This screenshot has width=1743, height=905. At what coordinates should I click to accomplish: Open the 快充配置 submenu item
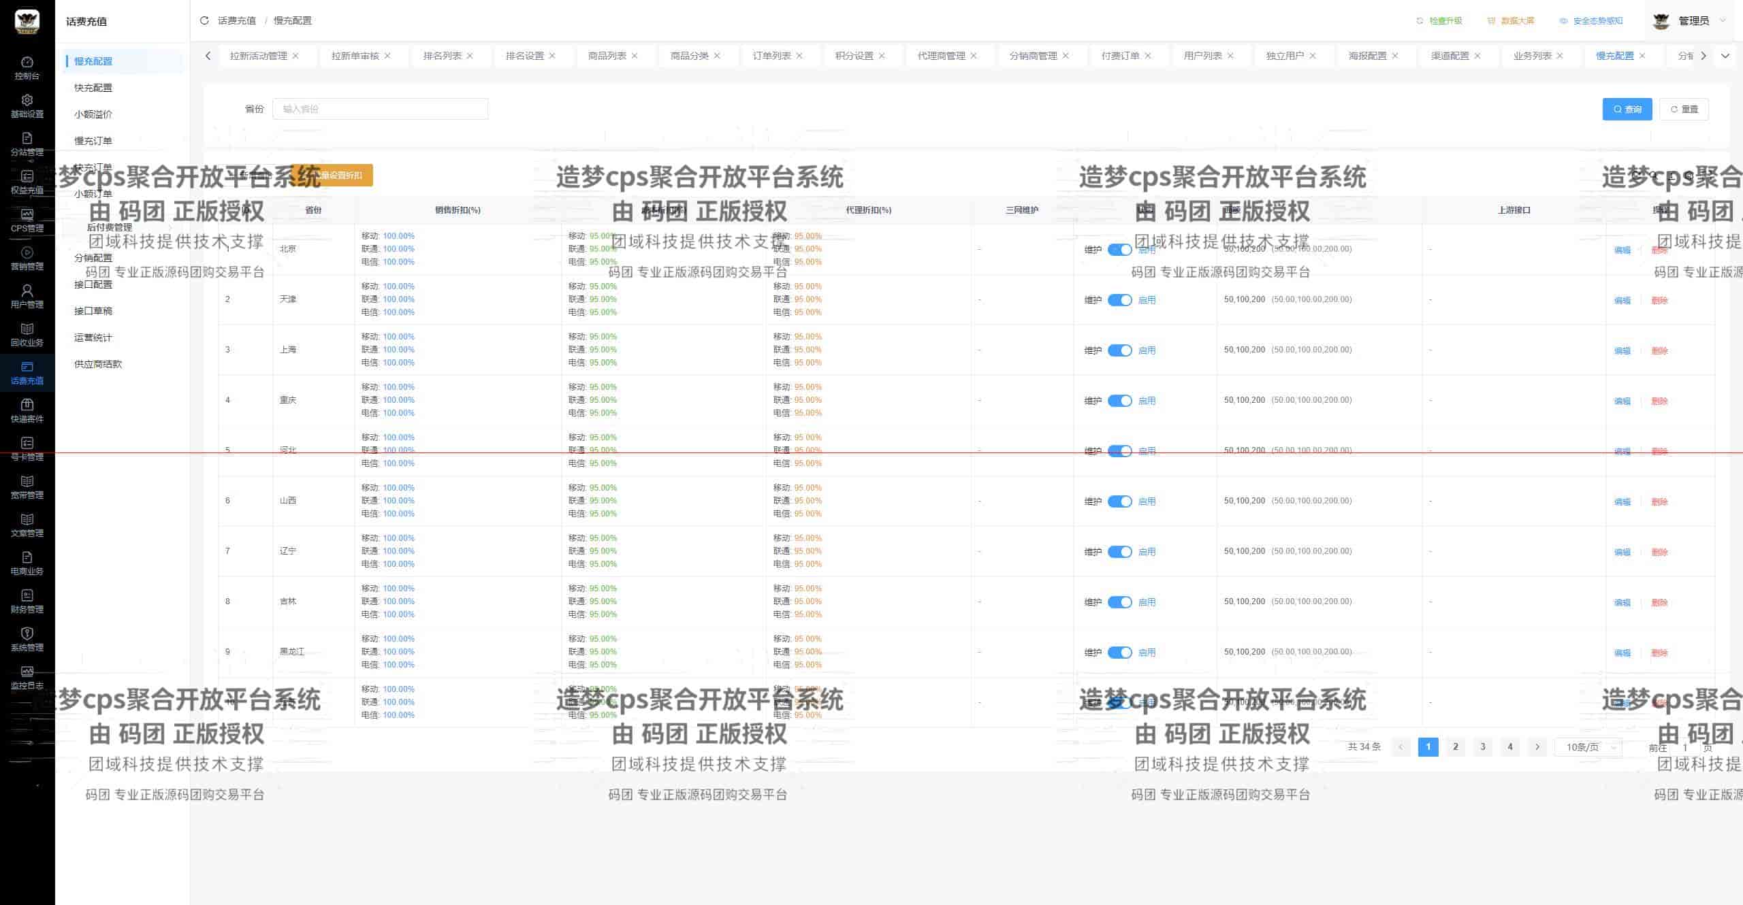[93, 88]
